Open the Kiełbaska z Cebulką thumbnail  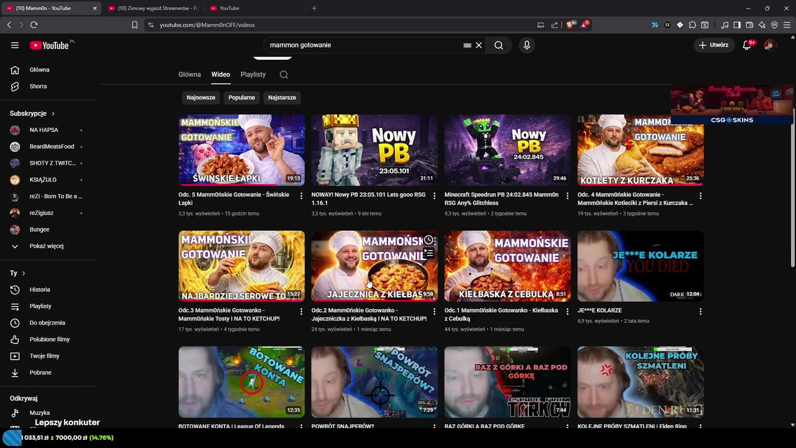coord(507,266)
